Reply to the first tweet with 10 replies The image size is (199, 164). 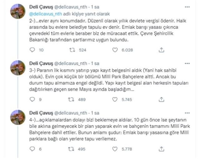click(32, 50)
